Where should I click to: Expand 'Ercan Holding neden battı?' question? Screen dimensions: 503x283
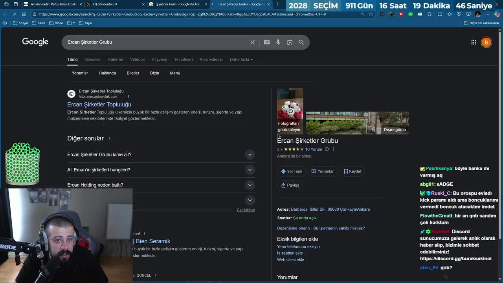(161, 185)
